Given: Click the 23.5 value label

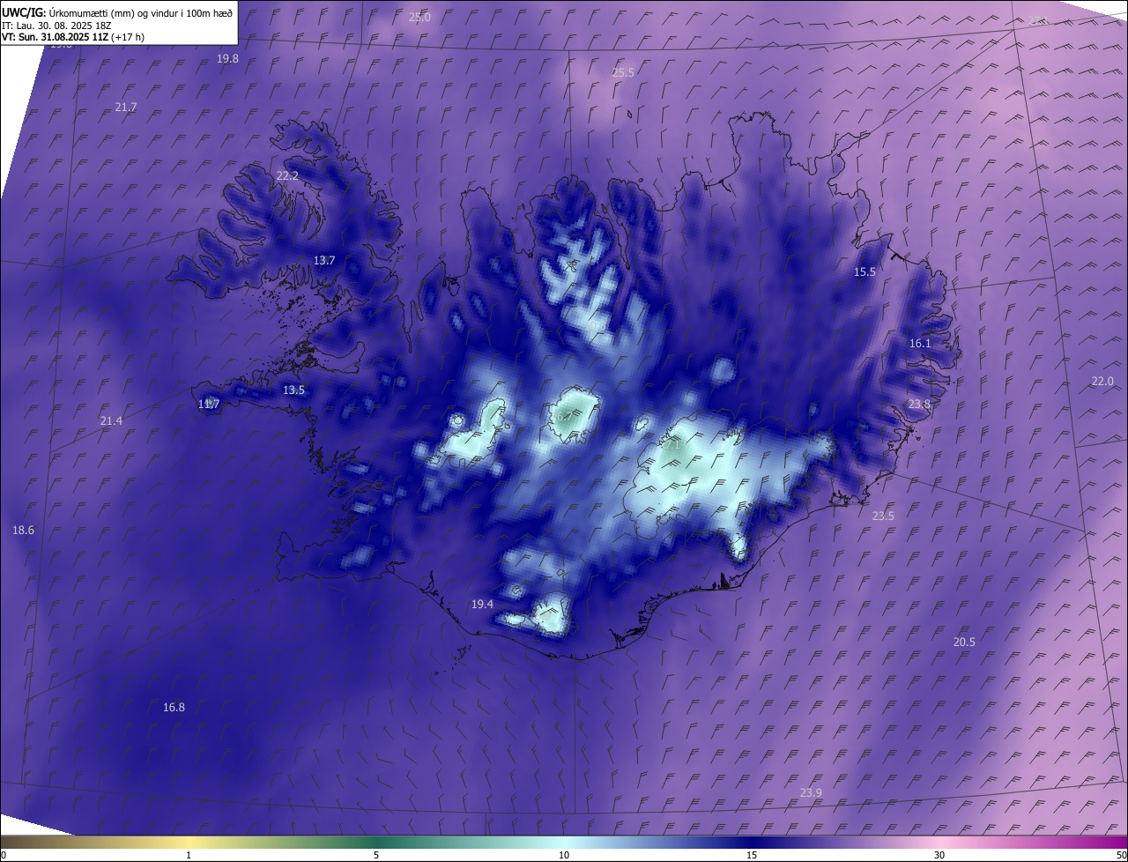Looking at the screenshot, I should click(882, 516).
